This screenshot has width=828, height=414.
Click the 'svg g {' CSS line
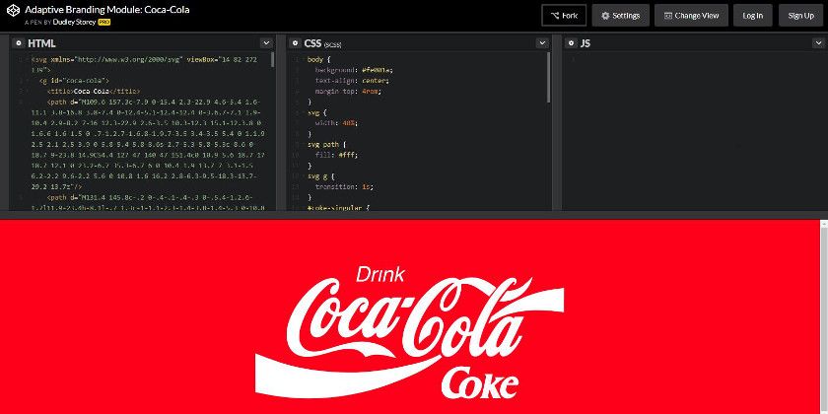point(320,175)
